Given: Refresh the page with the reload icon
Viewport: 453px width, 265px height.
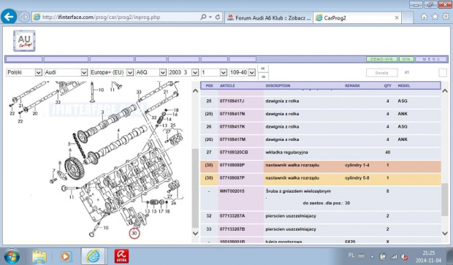Looking at the screenshot, I should point(218,17).
